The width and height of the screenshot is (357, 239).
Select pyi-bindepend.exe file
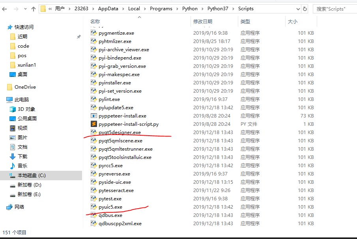(x=120, y=58)
